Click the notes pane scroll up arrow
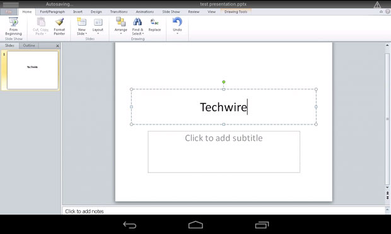Image resolution: width=391 pixels, height=234 pixels. tap(387, 209)
